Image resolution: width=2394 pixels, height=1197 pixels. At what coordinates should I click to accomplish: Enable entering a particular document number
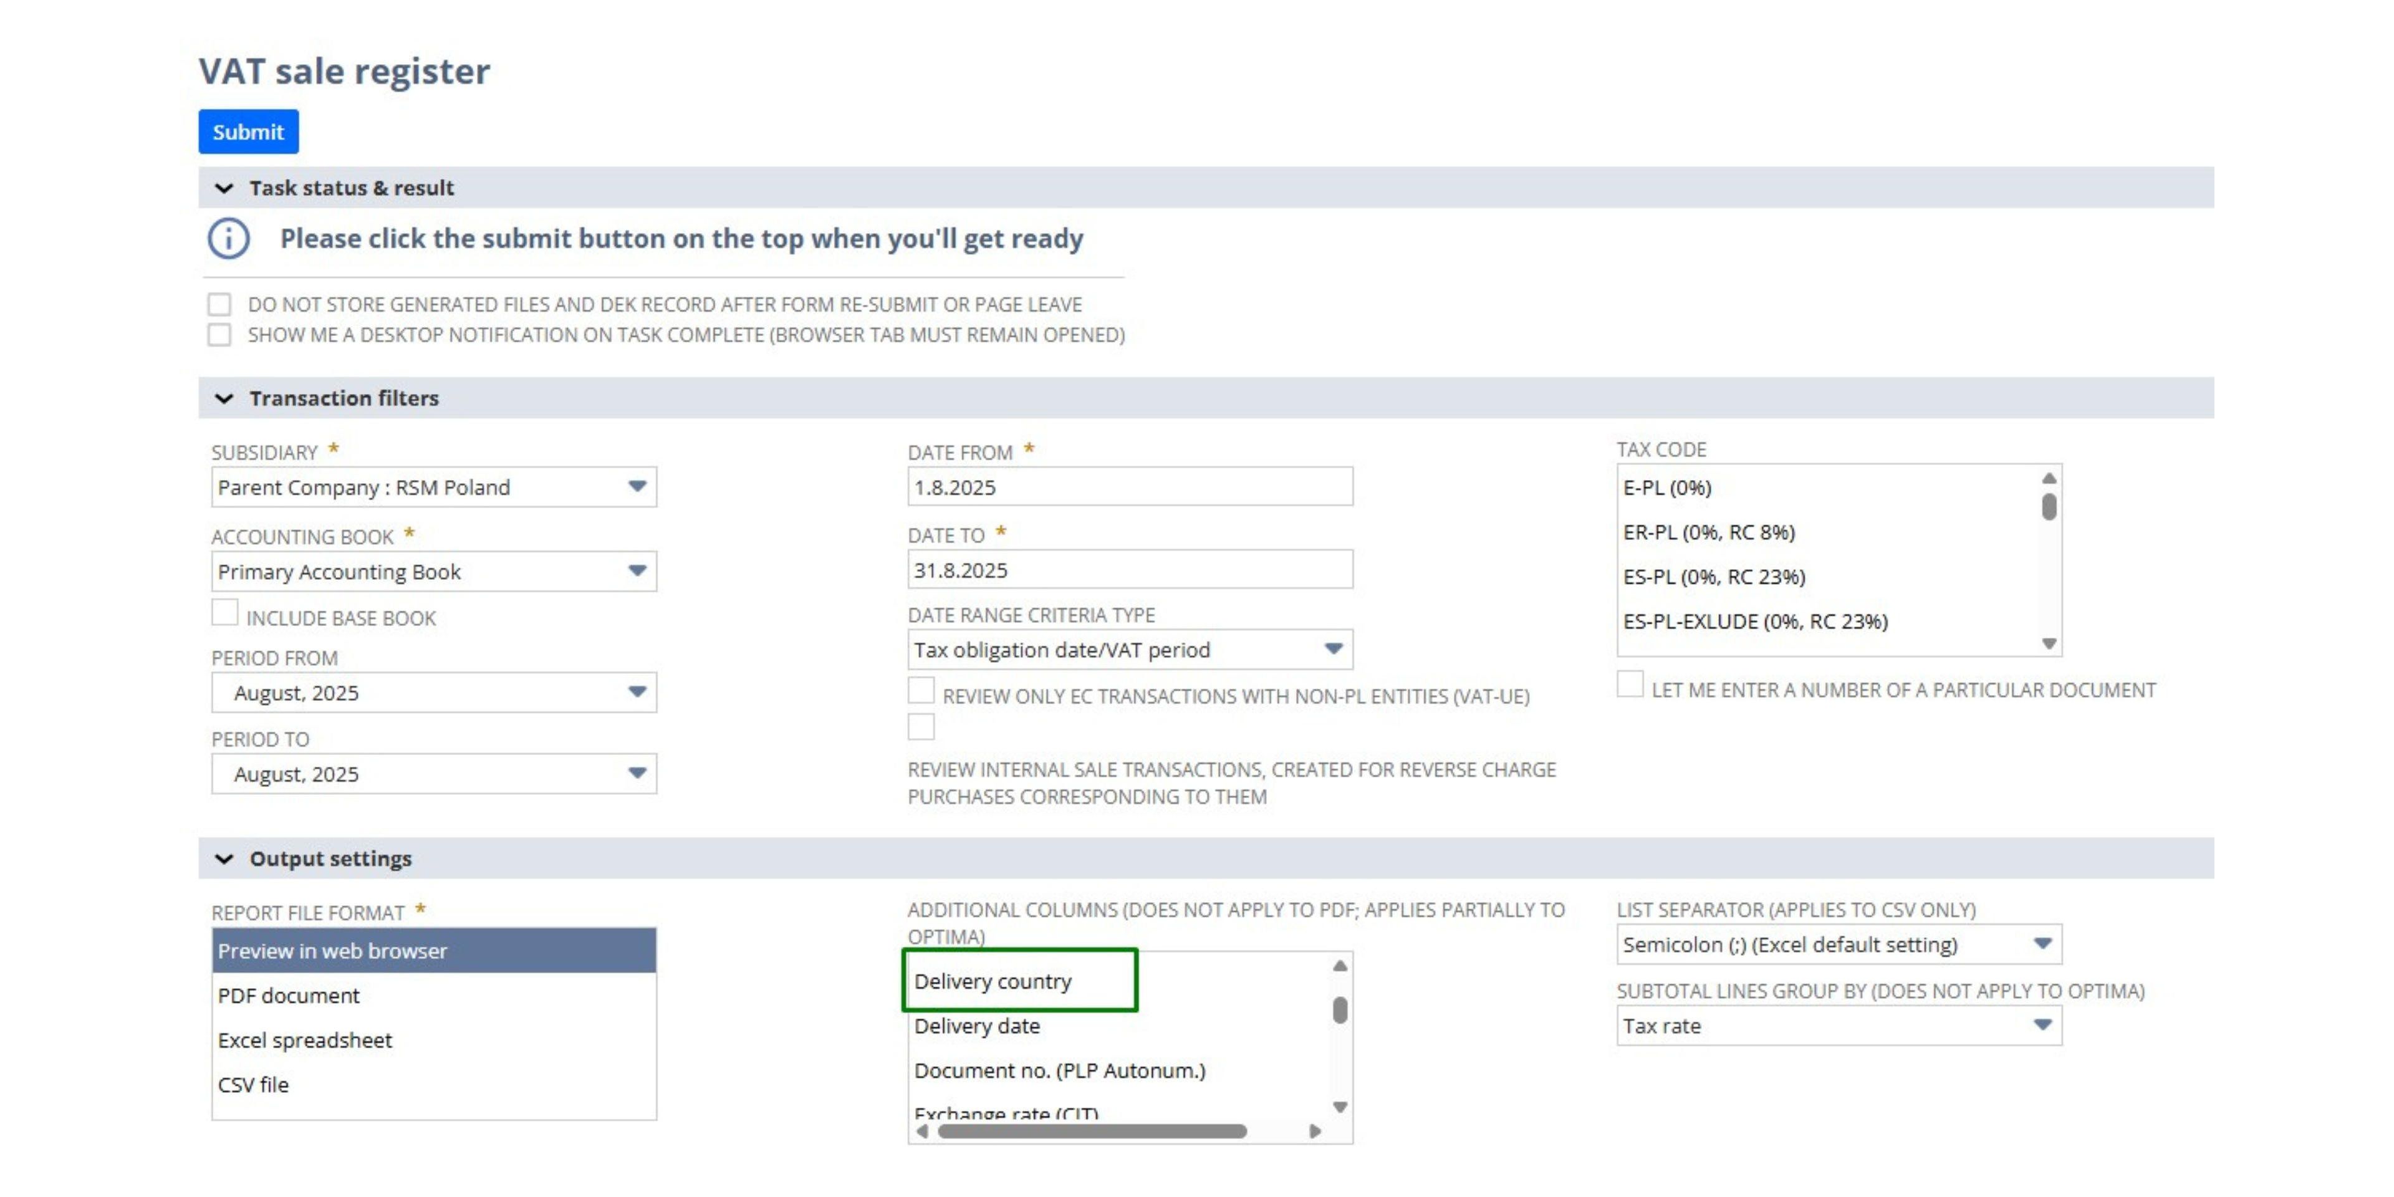(x=1629, y=684)
